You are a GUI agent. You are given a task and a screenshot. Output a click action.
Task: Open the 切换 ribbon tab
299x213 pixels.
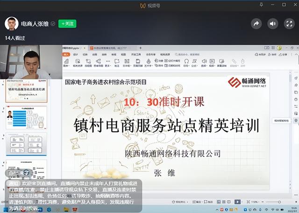[x=85, y=55]
